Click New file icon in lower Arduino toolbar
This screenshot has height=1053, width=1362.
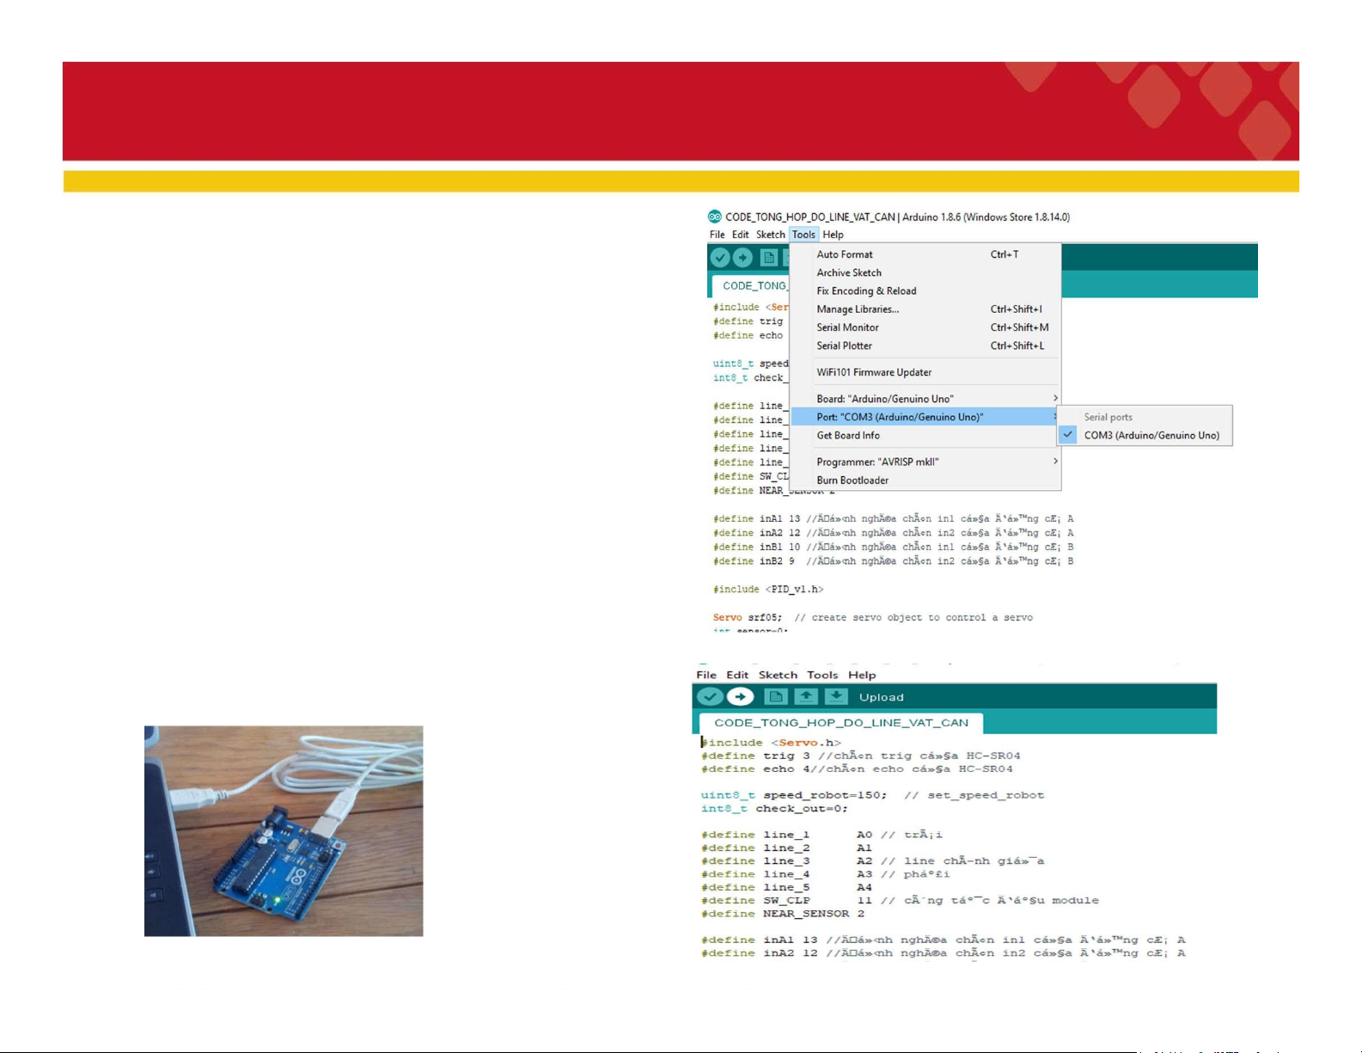click(775, 697)
